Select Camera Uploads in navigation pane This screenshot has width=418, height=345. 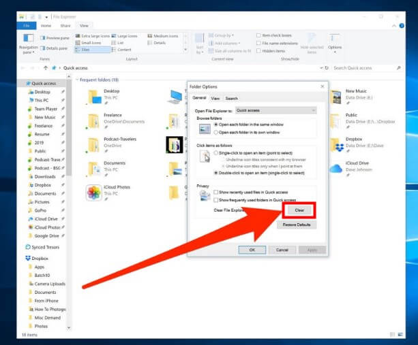pos(47,284)
